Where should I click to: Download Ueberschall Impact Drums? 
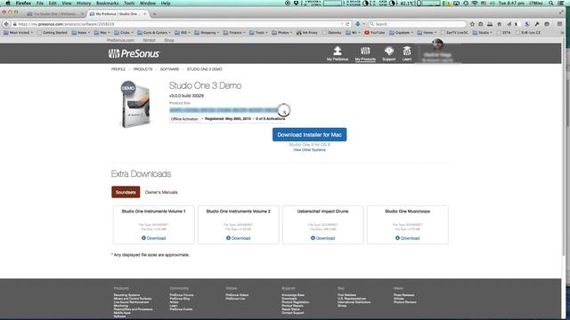click(x=322, y=238)
